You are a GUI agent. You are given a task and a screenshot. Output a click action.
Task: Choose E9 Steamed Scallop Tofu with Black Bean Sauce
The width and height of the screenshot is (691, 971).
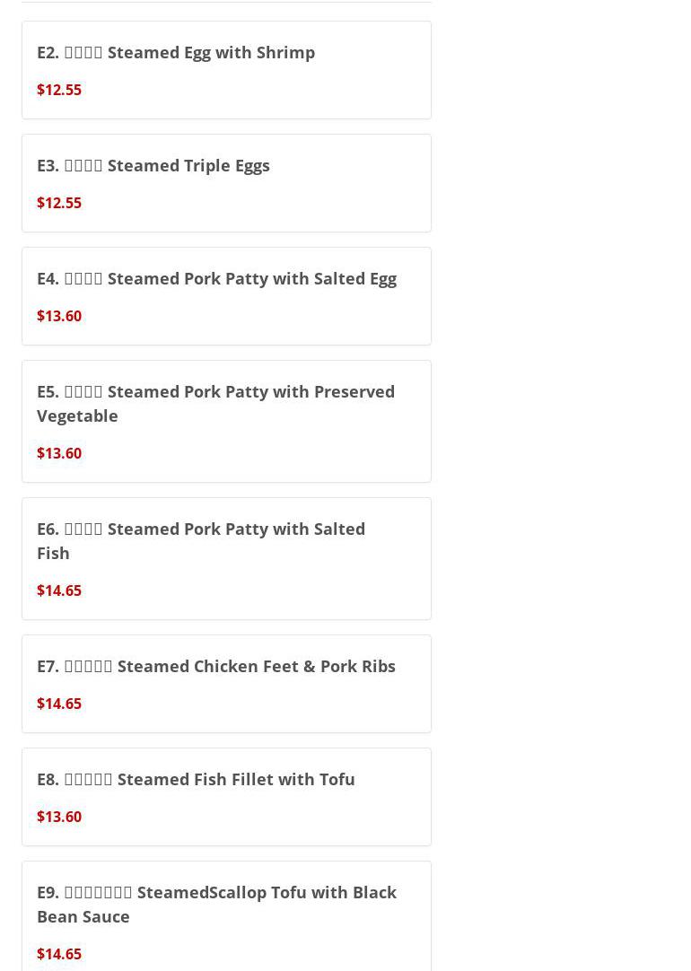[216, 904]
